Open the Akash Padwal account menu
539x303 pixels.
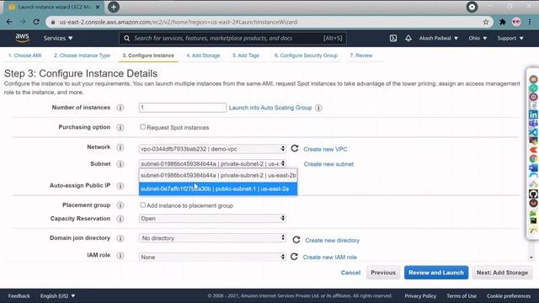tap(438, 38)
